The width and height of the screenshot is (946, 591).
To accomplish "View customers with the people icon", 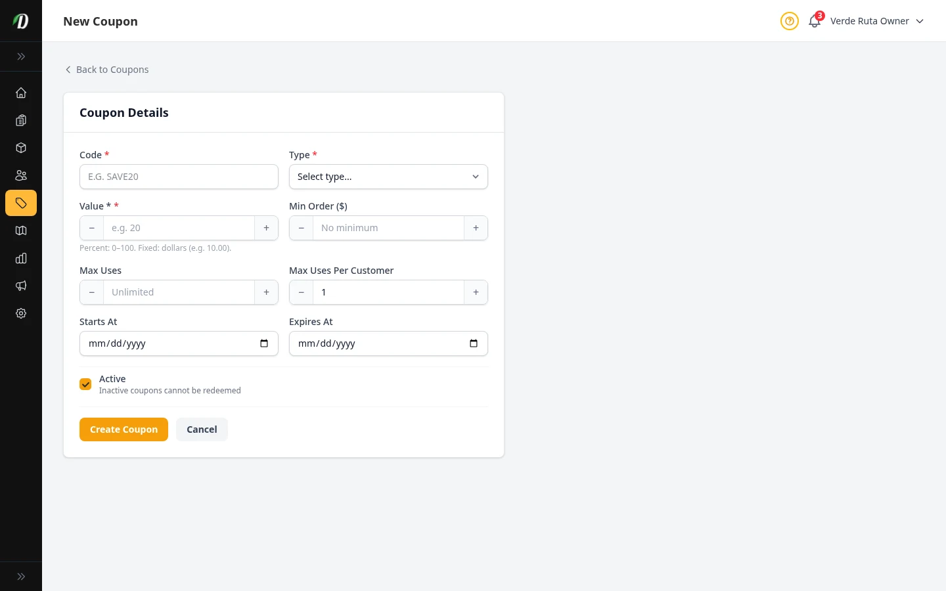I will 21,175.
